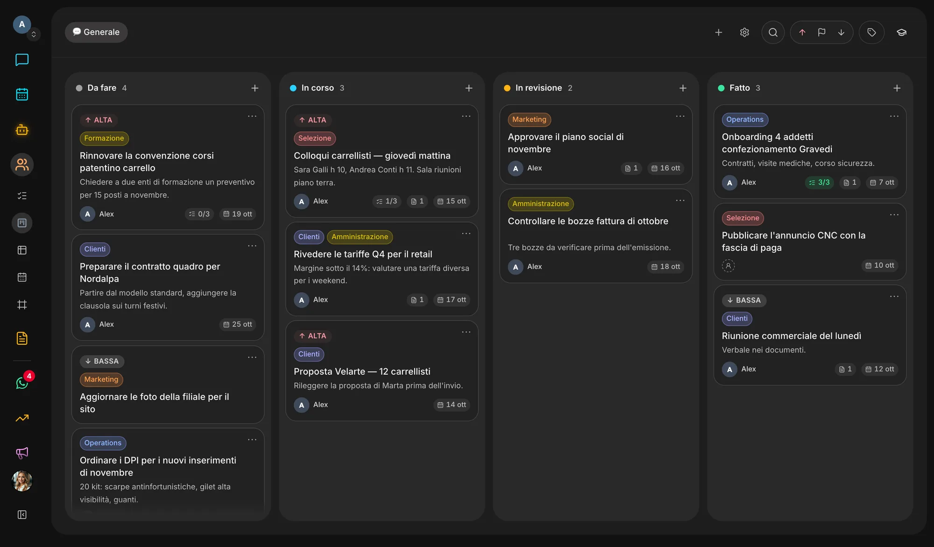This screenshot has width=934, height=547.
Task: Toggle the high-priority up-arrow filter
Action: pyautogui.click(x=802, y=32)
